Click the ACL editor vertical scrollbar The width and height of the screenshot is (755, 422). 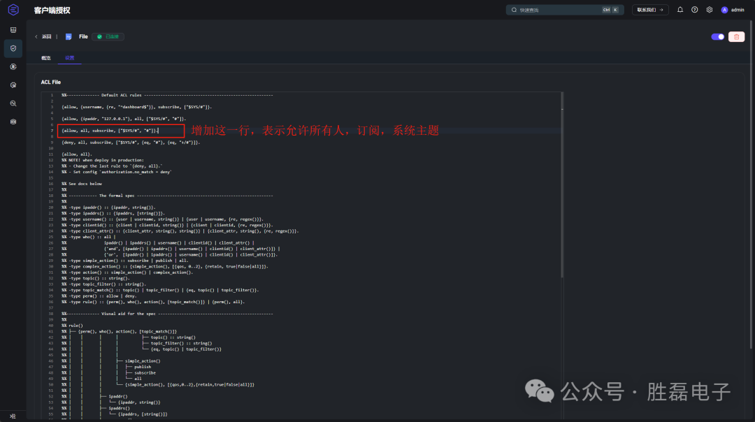pyautogui.click(x=562, y=185)
